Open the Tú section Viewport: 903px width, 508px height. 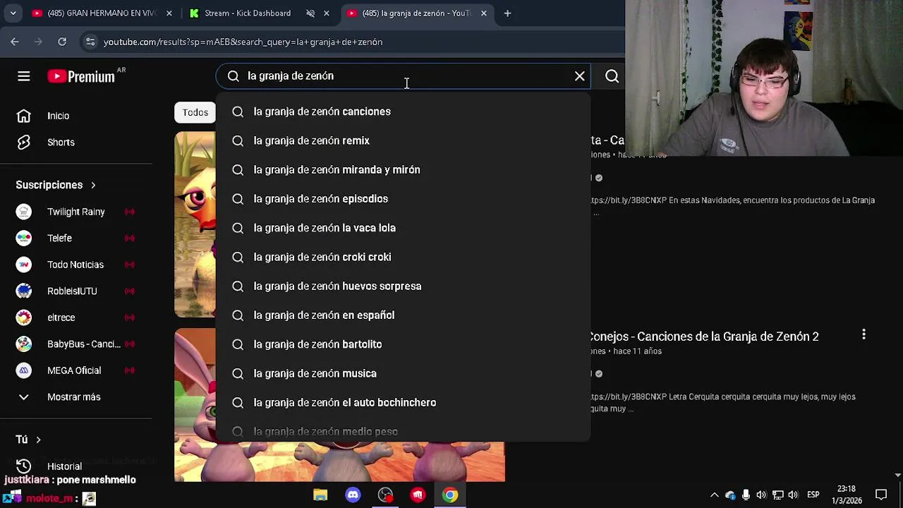tap(28, 440)
